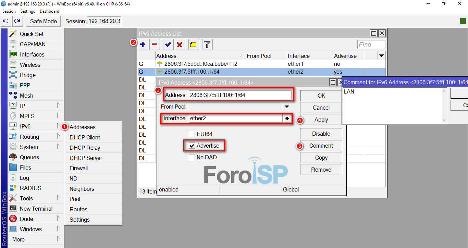The height and width of the screenshot is (248, 468).
Task: Enable the EUI64 checkbox
Action: [192, 134]
